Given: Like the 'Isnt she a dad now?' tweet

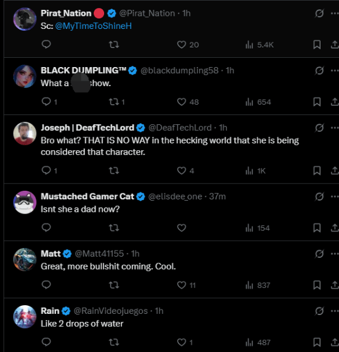Looking at the screenshot, I should click(x=181, y=228).
